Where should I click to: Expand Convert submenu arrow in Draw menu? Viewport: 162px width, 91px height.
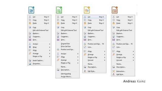[105, 60]
